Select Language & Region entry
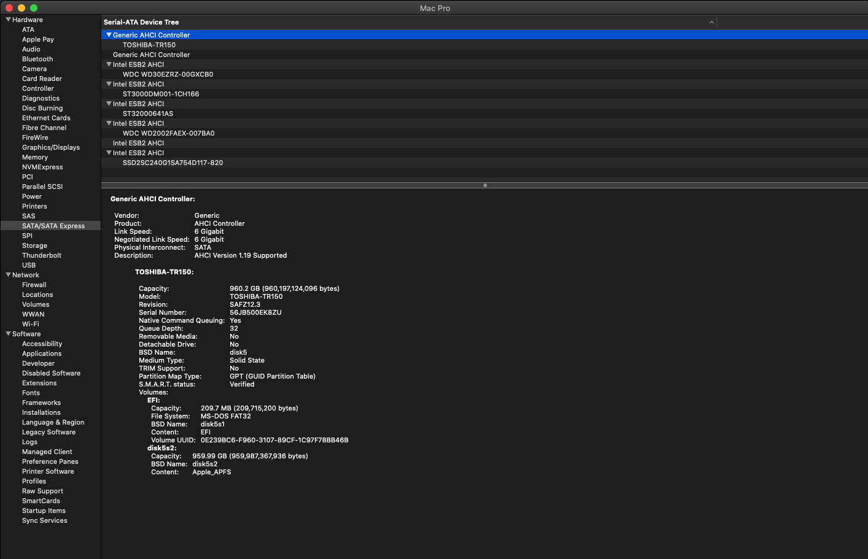This screenshot has height=559, width=868. pos(53,422)
